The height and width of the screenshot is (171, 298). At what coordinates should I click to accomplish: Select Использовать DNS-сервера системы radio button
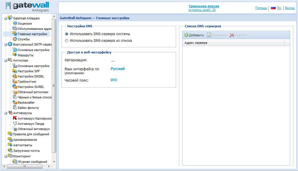click(x=67, y=34)
